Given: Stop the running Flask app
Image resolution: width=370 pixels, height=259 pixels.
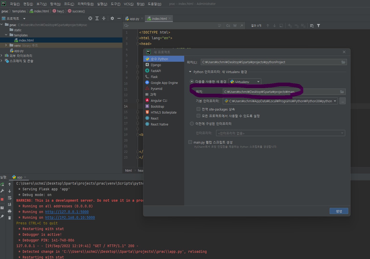Looking at the screenshot, I should (2, 199).
